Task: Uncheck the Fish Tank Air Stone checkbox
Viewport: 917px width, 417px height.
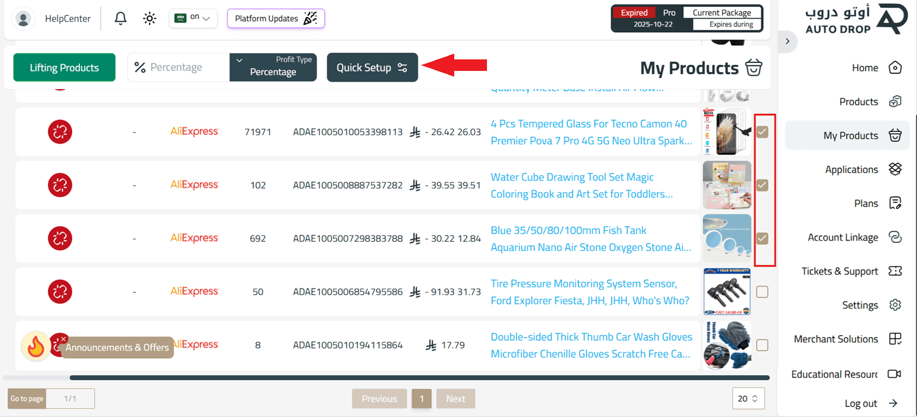Action: click(762, 238)
